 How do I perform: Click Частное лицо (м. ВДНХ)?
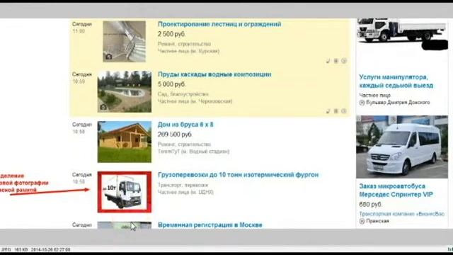(x=185, y=192)
